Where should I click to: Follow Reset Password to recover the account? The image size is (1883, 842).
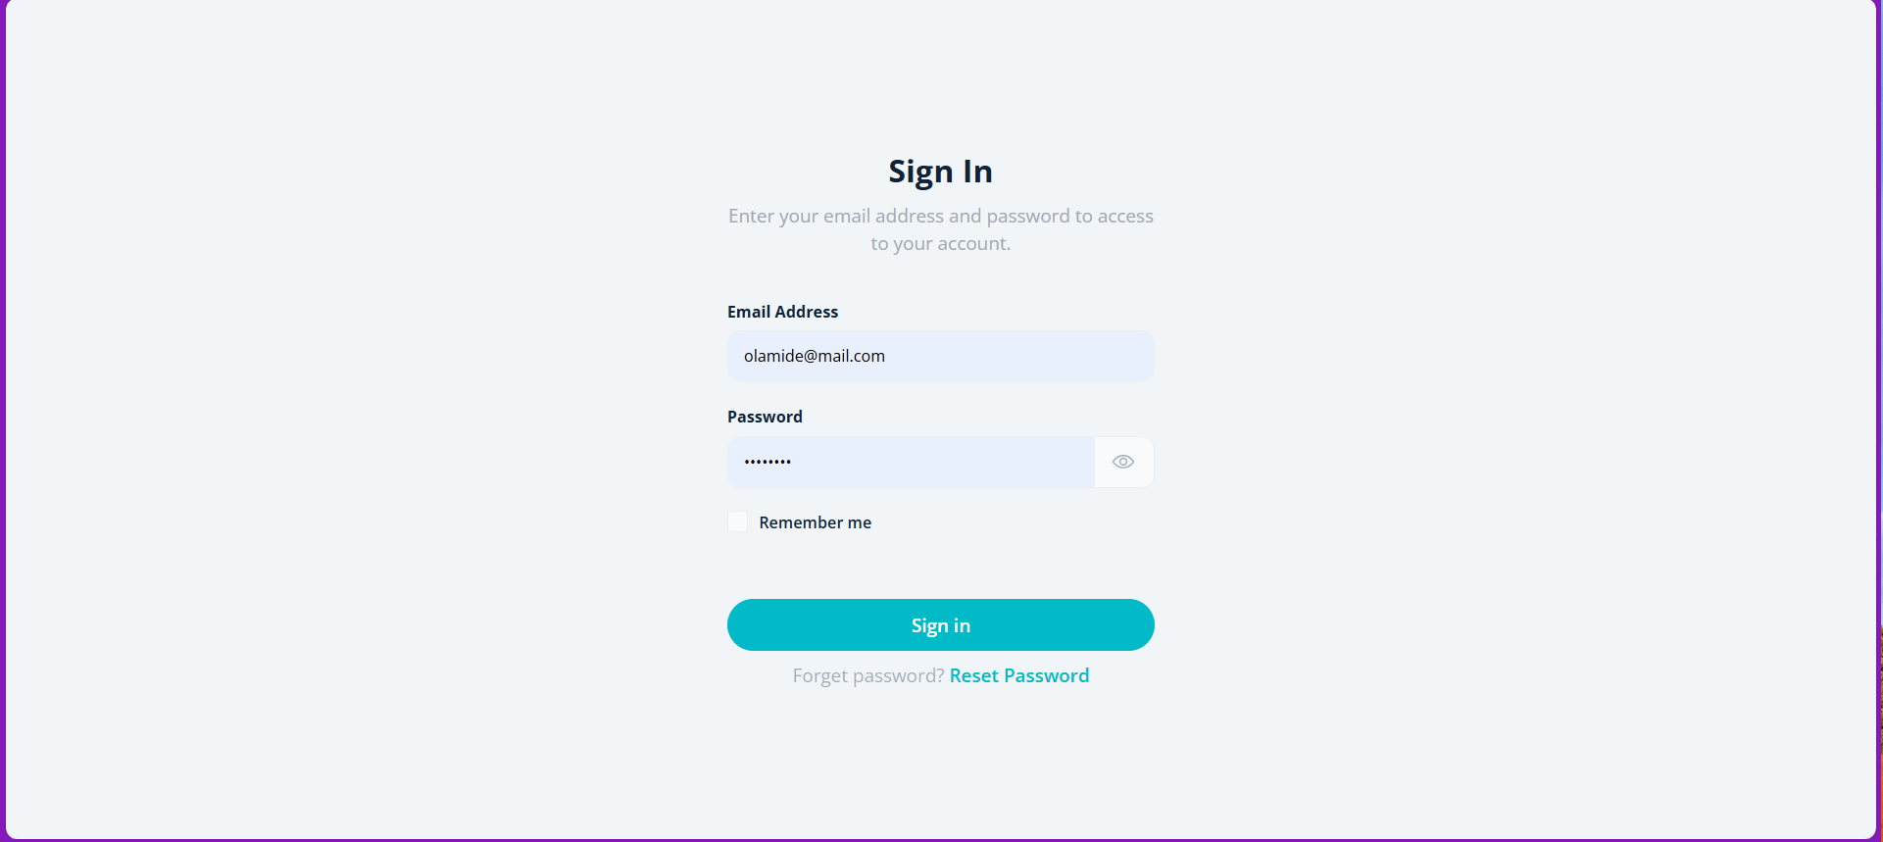pos(1018,675)
